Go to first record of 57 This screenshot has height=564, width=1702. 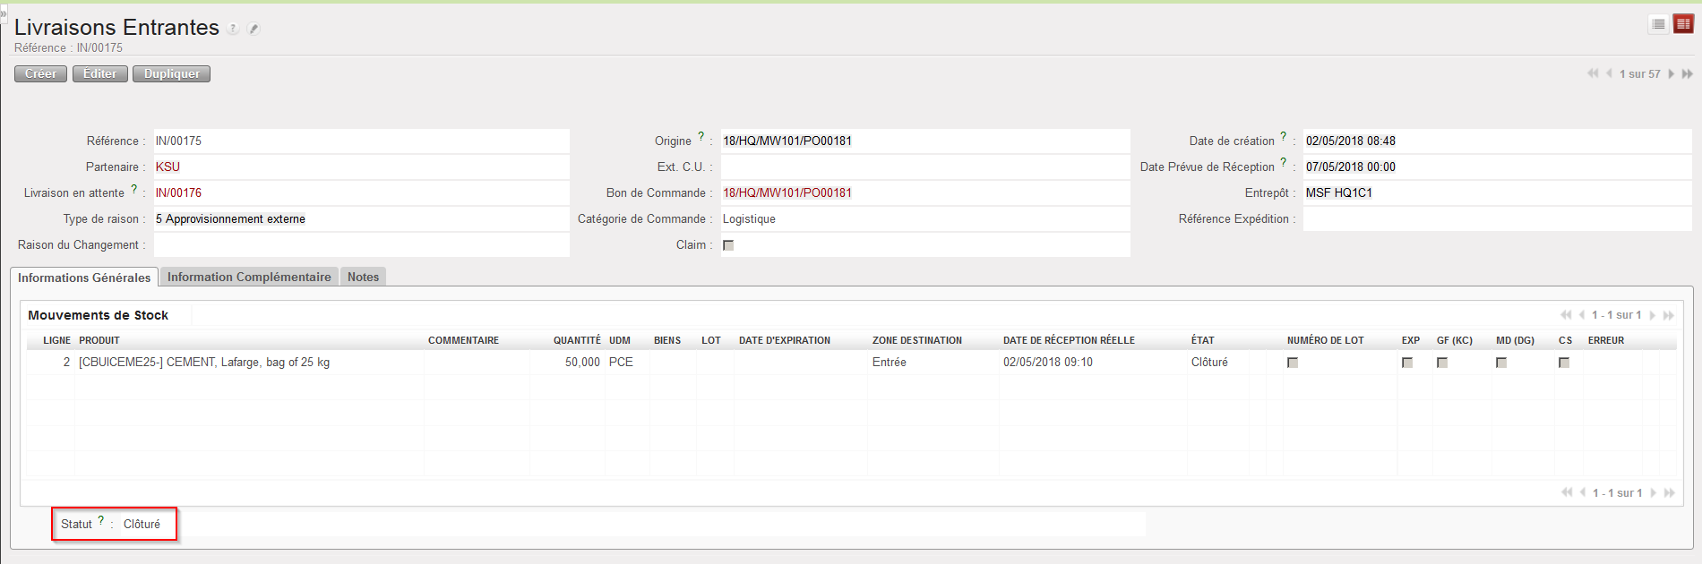click(1593, 73)
